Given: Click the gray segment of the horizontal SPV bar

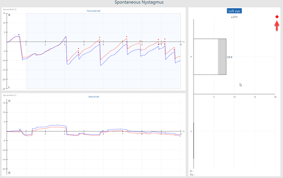Looking at the screenshot, I should coord(222,57).
